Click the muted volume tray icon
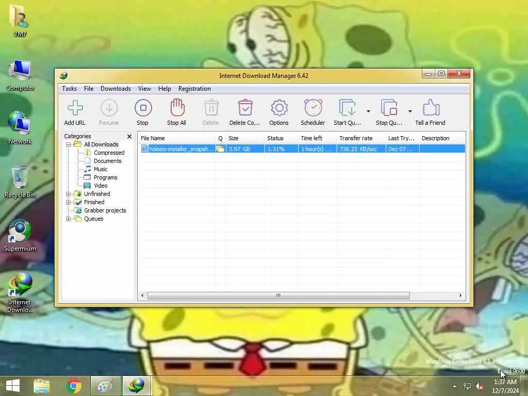528x396 pixels. pos(480,387)
